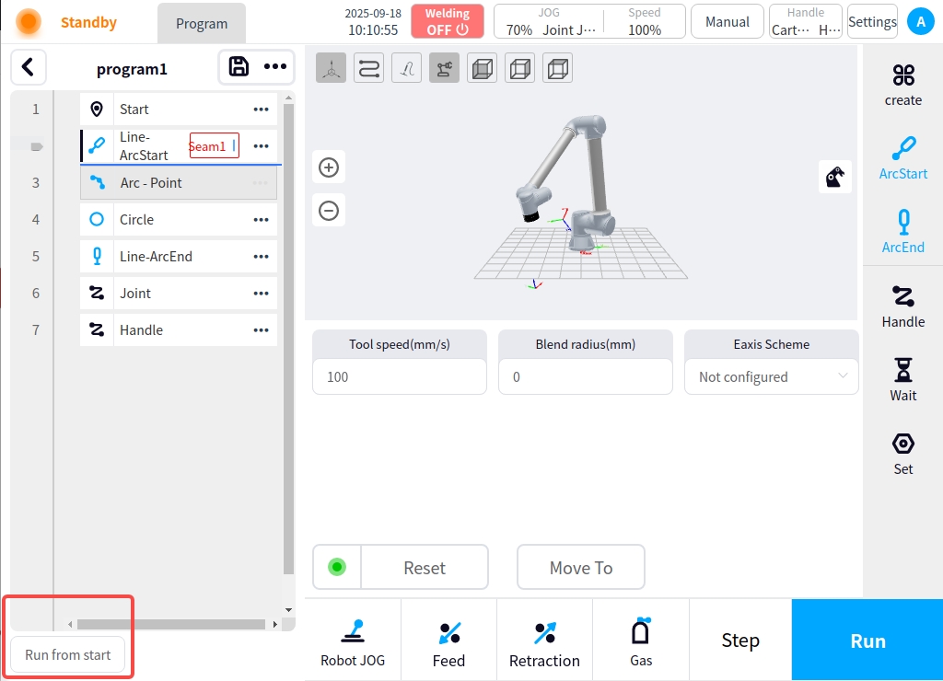Toggle coordinate axes display in 3D view
Image resolution: width=943 pixels, height=681 pixels.
click(x=332, y=69)
